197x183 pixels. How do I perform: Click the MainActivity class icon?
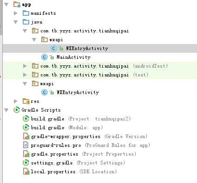pos(44,57)
